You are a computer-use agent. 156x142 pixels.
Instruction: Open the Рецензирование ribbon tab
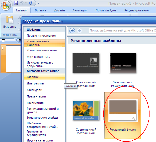point(137,10)
